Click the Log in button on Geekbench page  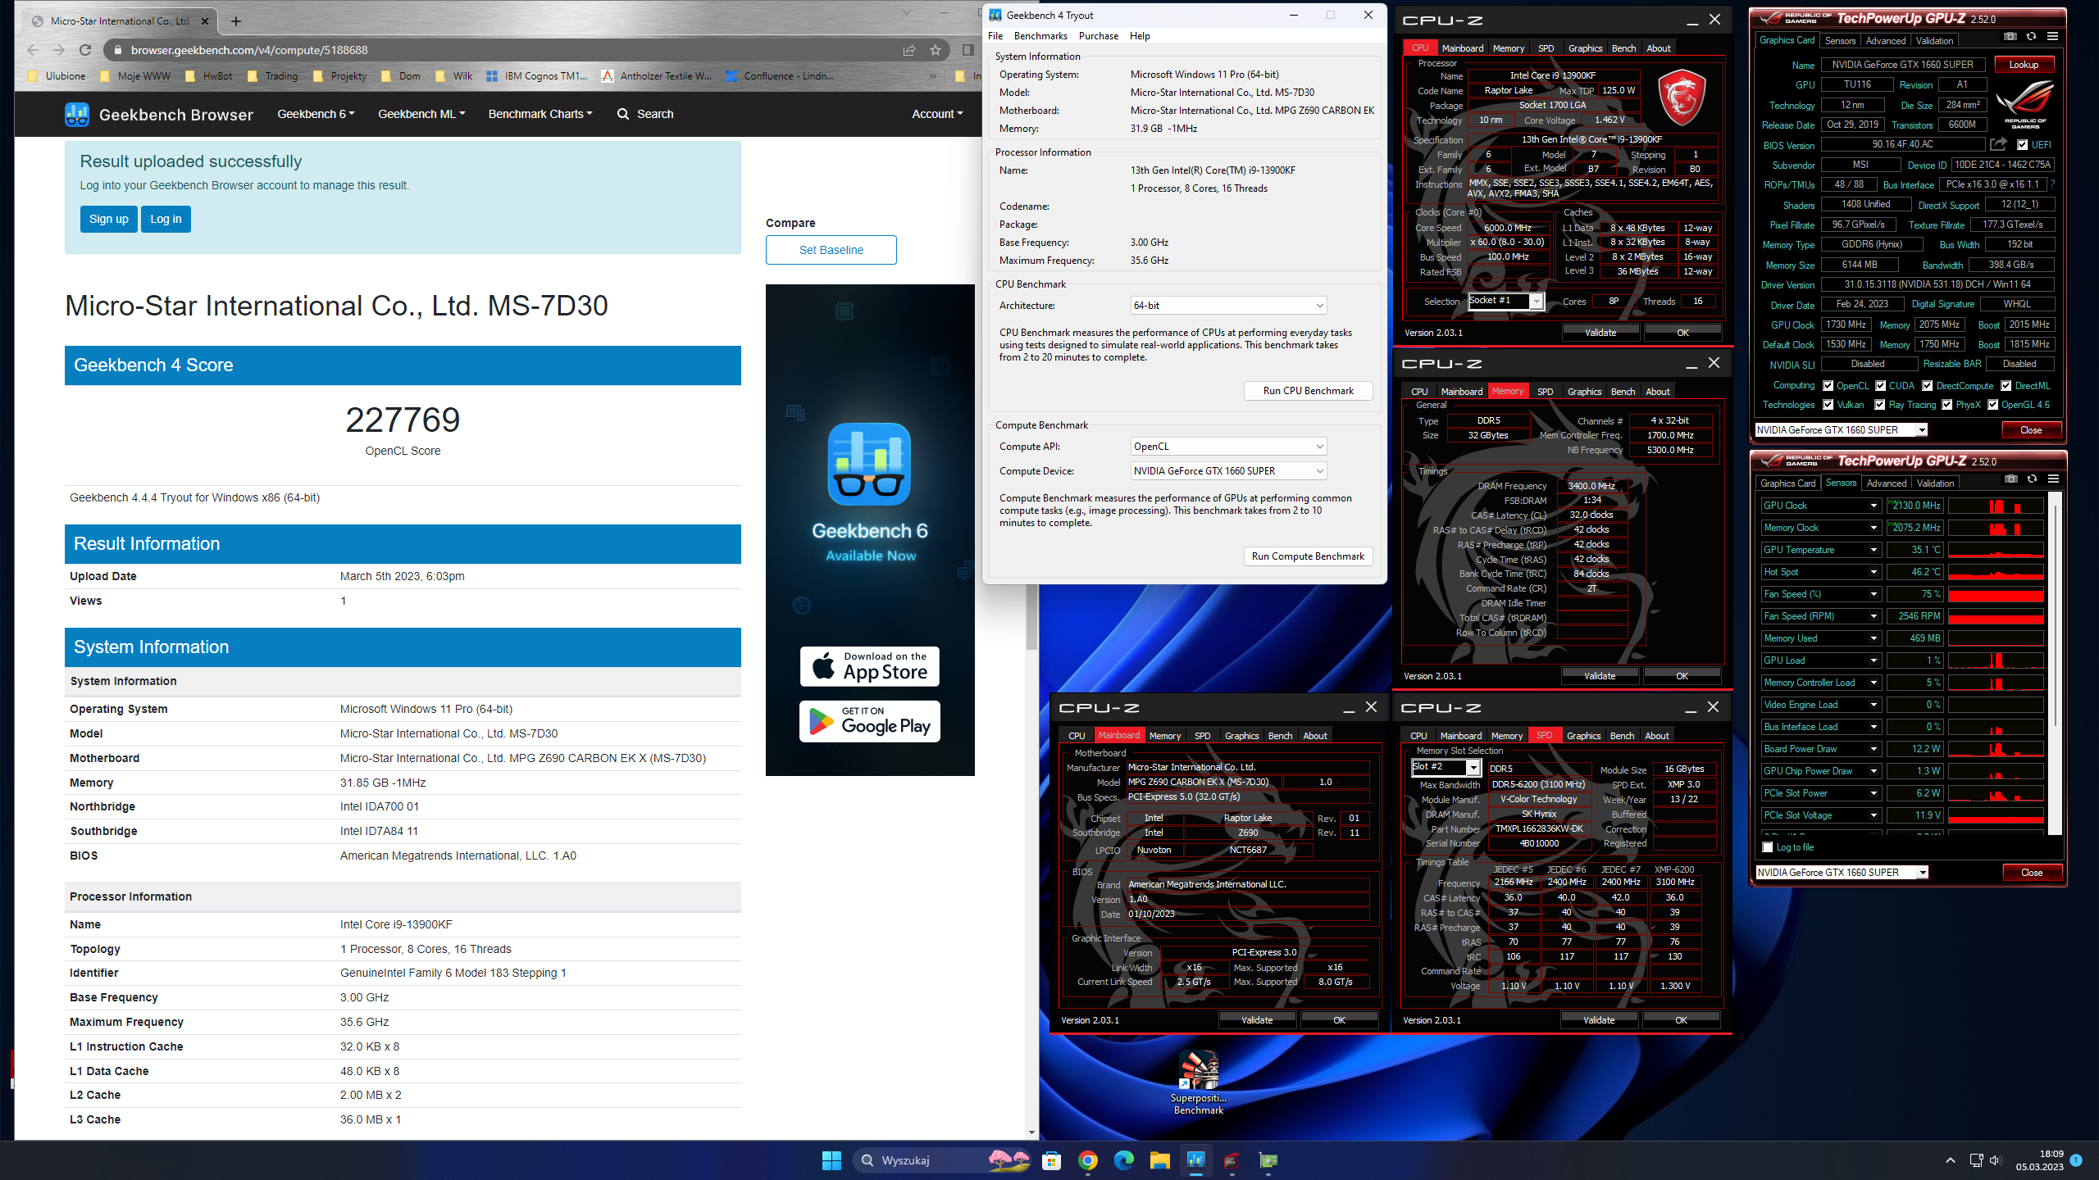(x=166, y=219)
